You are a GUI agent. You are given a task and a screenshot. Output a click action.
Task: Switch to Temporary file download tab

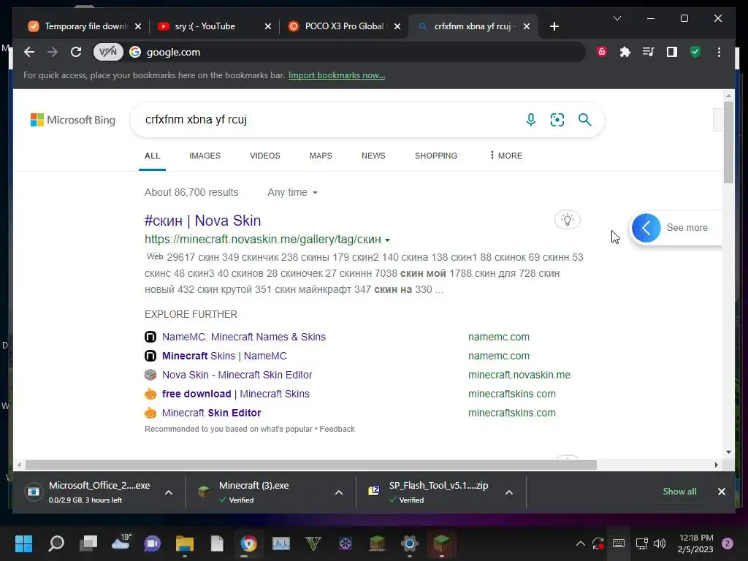85,26
